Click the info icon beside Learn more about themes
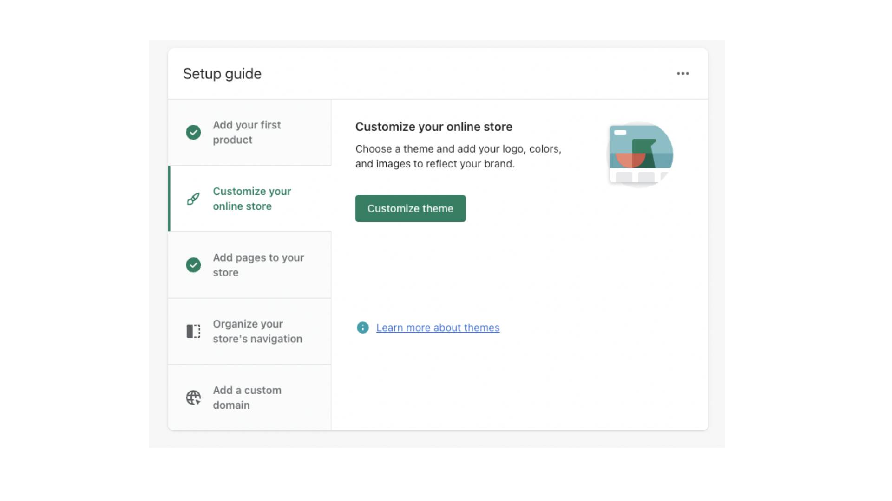Image resolution: width=892 pixels, height=501 pixels. (x=362, y=328)
